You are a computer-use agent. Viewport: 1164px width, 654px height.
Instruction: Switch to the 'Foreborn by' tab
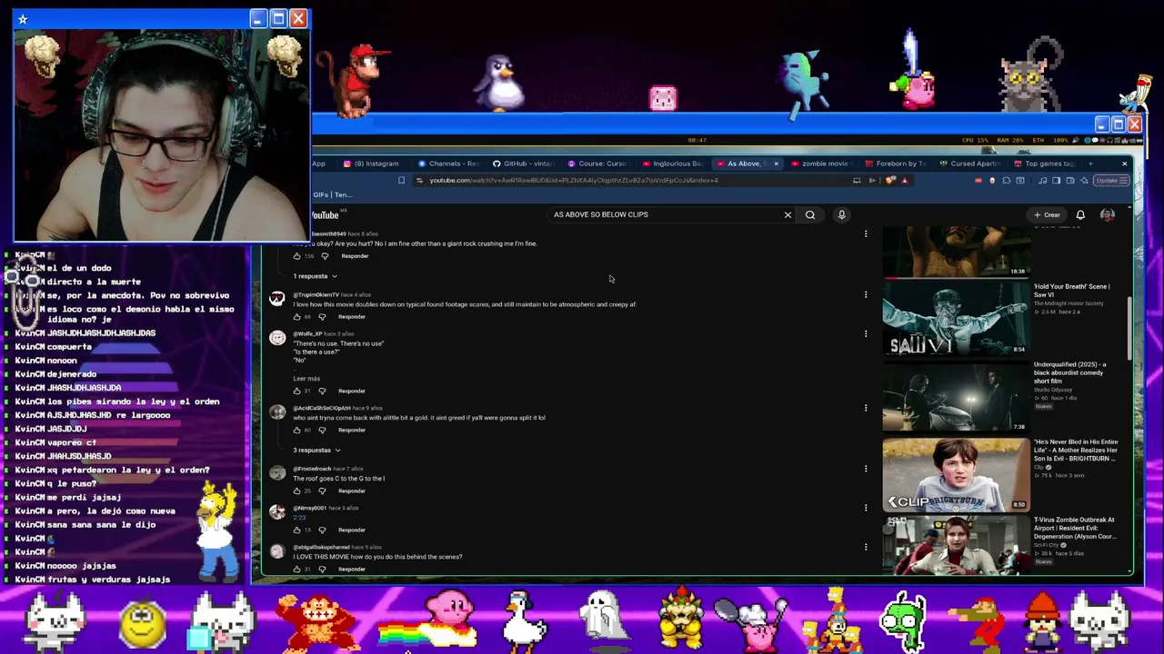896,164
